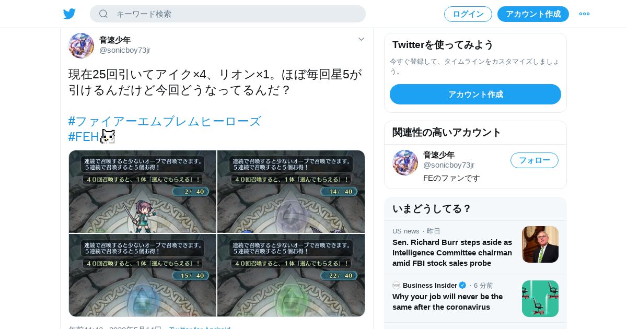627x329 pixels.
Task: Open the three-dots more menu
Action: tap(584, 14)
